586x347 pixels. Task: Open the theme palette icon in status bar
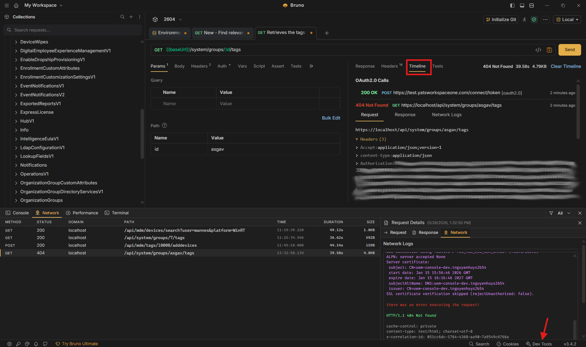[27, 344]
